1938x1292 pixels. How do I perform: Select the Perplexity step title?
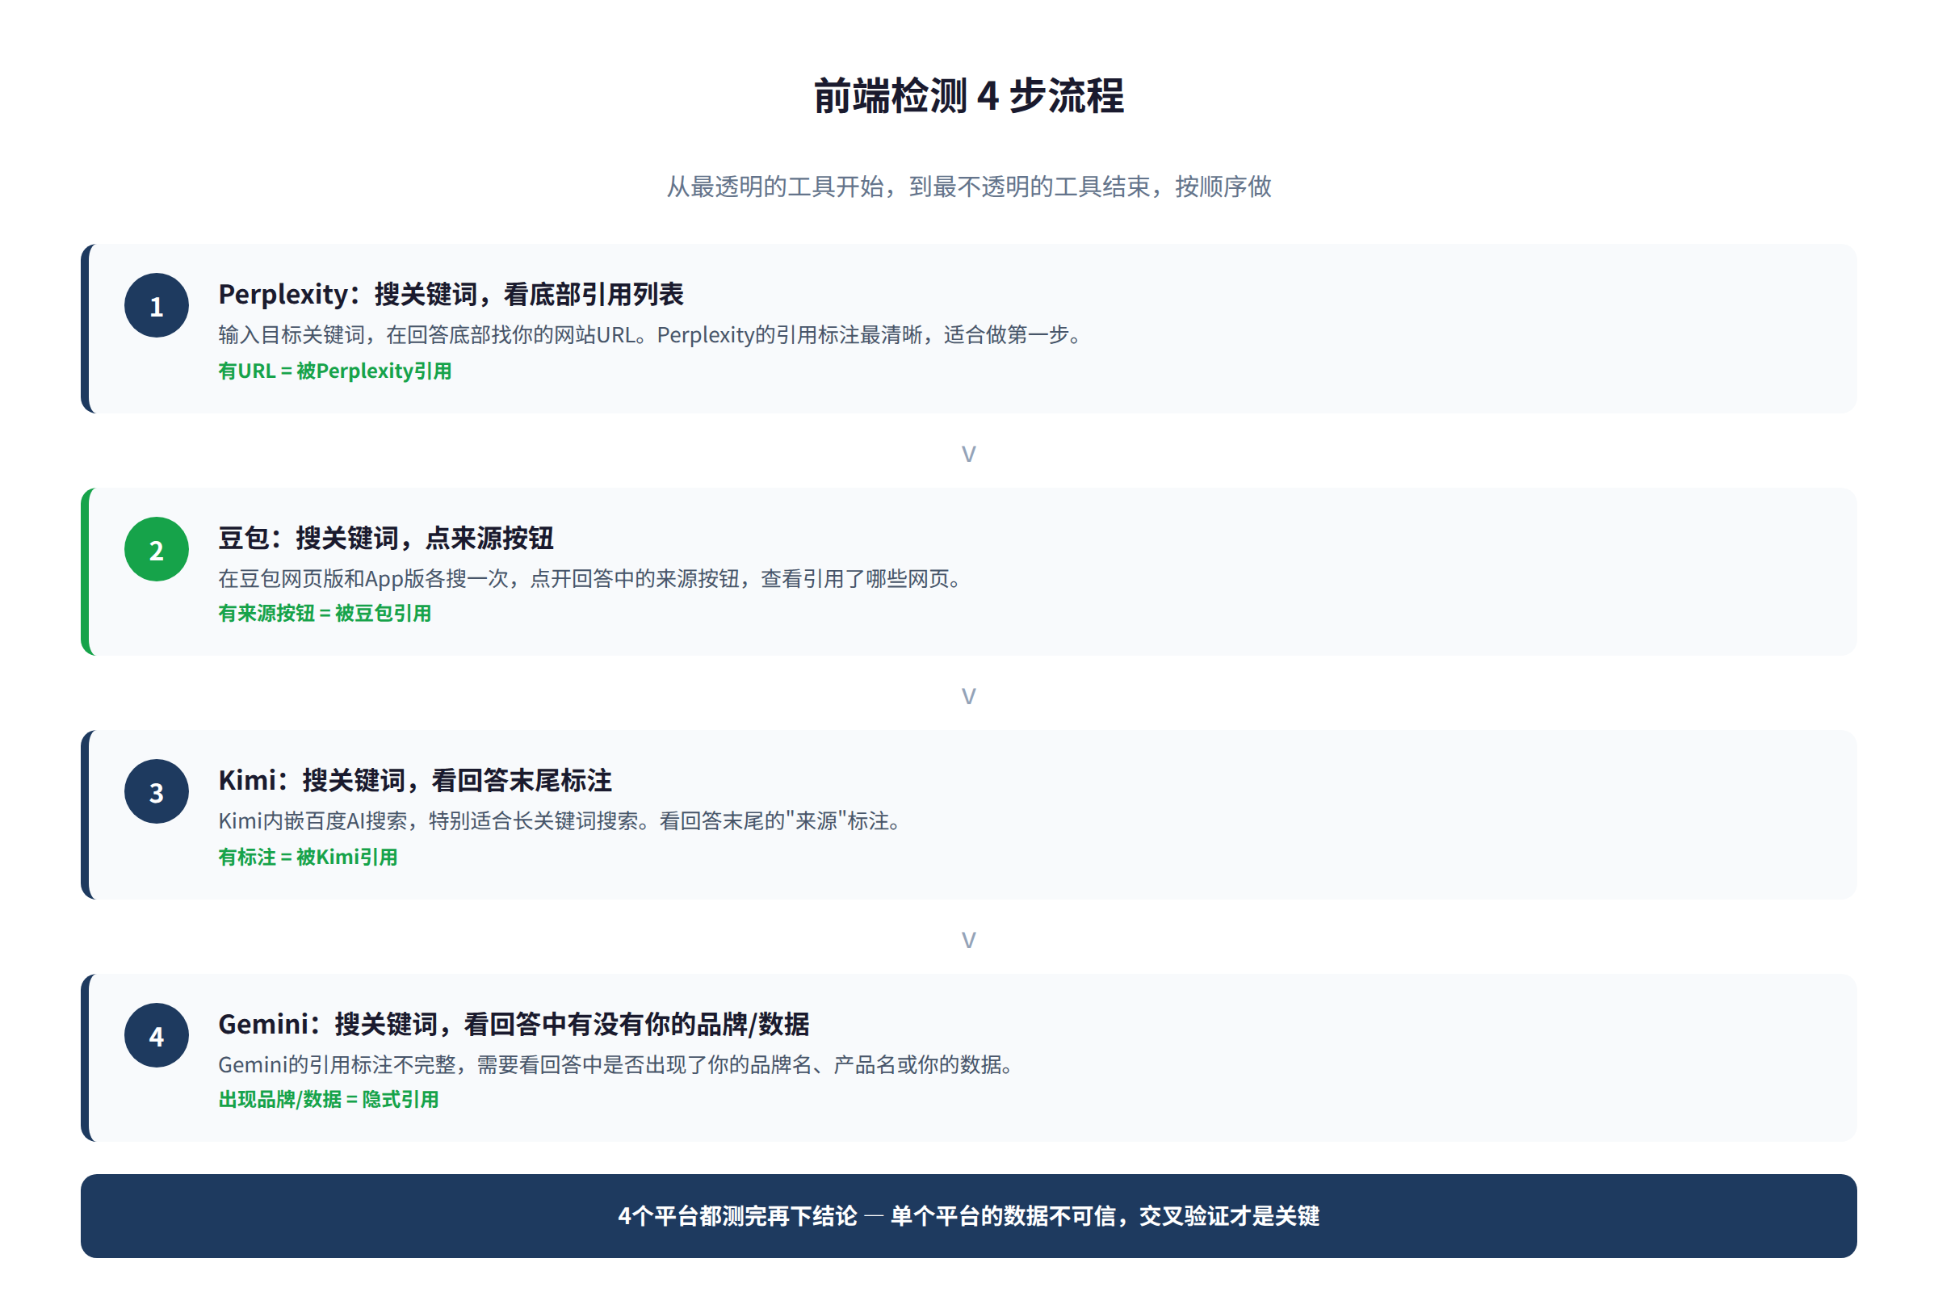tap(451, 294)
